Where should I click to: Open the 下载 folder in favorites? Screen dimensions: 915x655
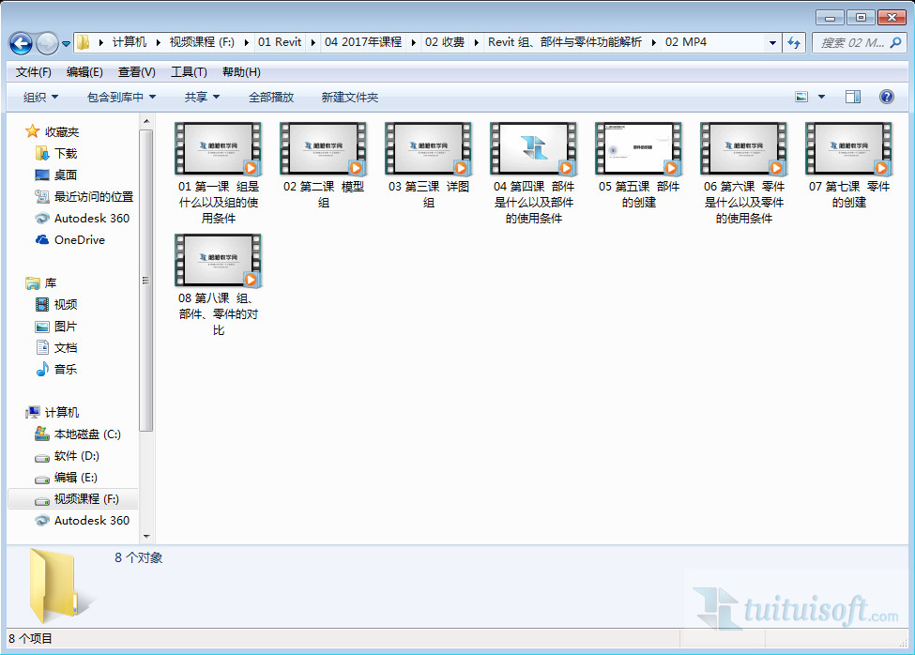pyautogui.click(x=65, y=153)
